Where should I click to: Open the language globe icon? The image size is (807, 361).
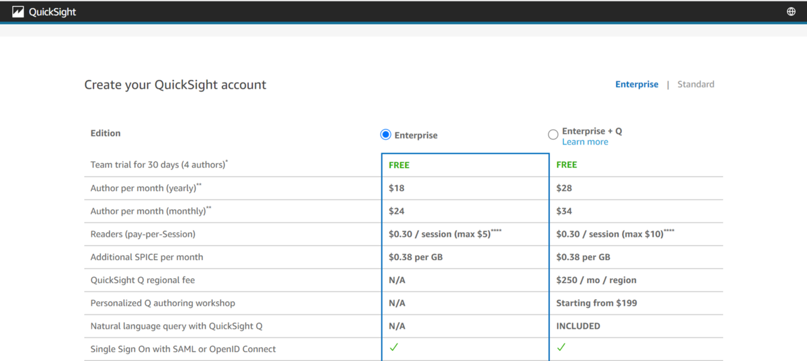pyautogui.click(x=791, y=11)
